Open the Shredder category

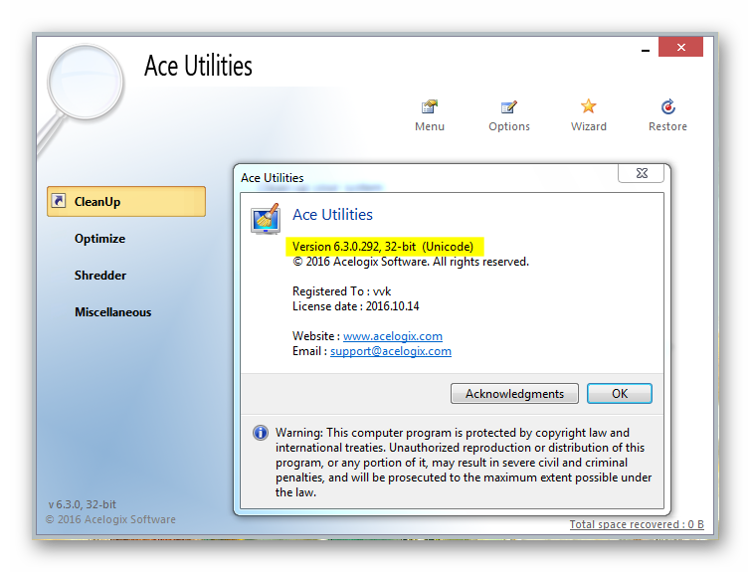pyautogui.click(x=100, y=275)
